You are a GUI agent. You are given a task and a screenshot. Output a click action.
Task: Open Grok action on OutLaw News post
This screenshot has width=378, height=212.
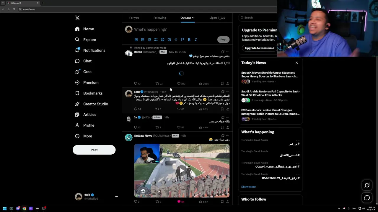coord(223,135)
